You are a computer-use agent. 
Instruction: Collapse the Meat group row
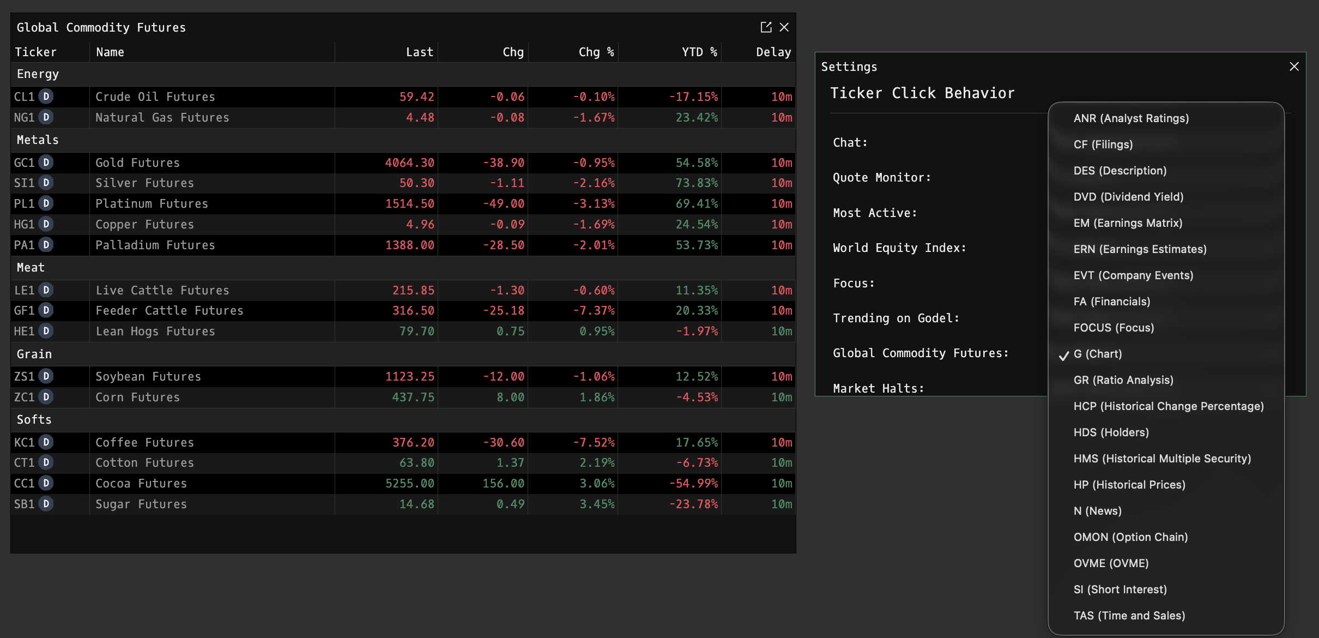coord(403,268)
